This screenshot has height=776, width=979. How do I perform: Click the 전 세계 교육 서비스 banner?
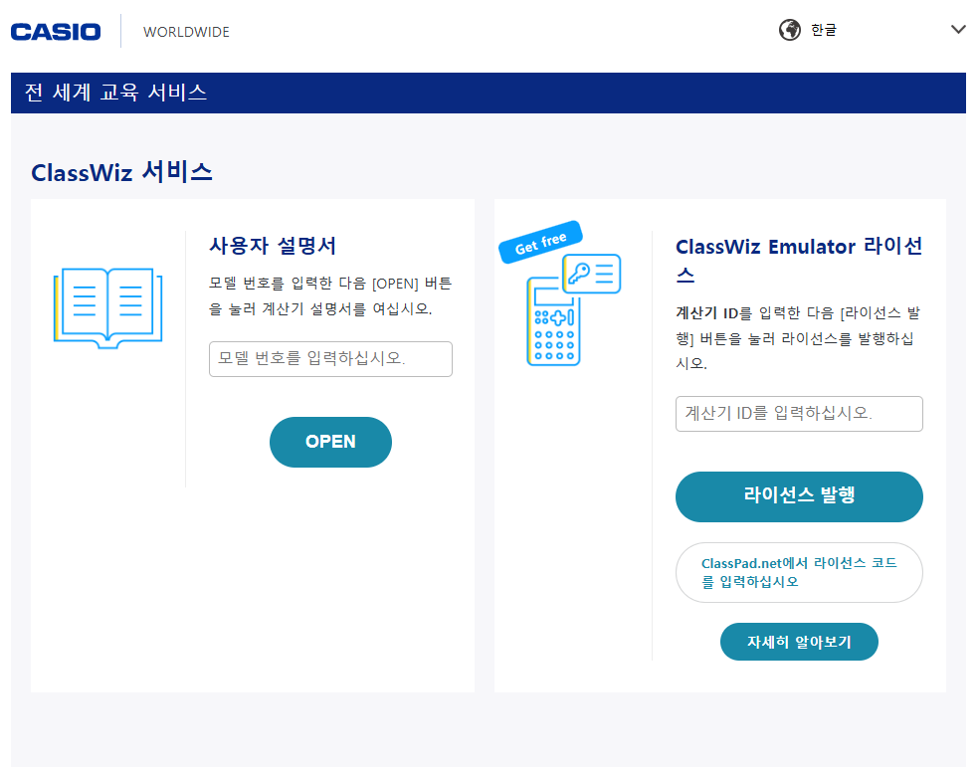click(115, 93)
